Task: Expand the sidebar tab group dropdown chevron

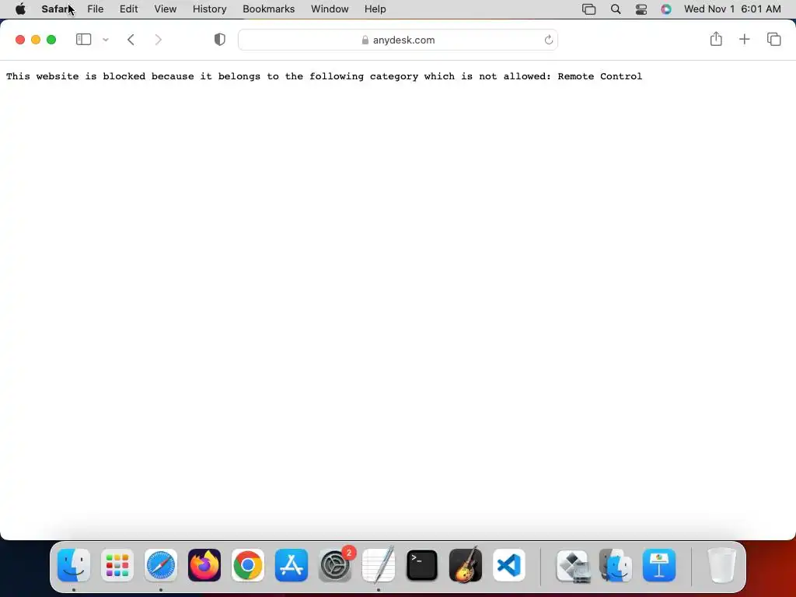Action: (106, 40)
